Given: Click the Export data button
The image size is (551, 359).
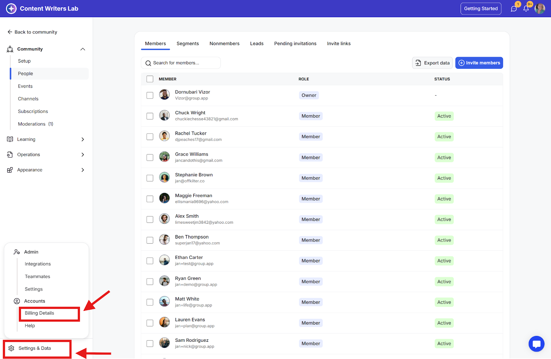Looking at the screenshot, I should (x=432, y=63).
